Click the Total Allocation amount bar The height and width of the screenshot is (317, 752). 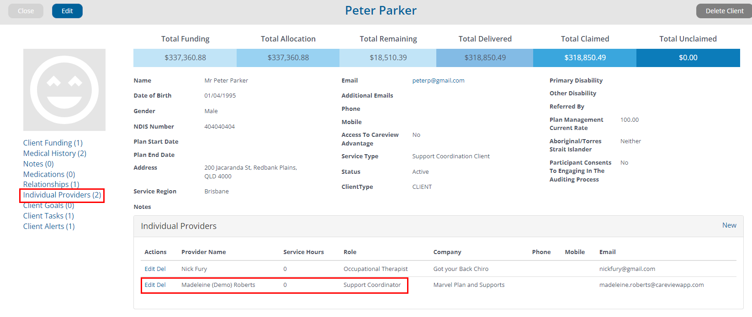[288, 58]
